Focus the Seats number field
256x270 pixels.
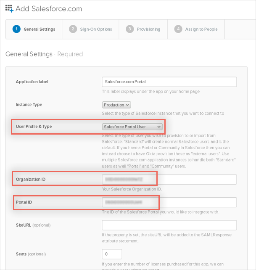tap(112, 254)
